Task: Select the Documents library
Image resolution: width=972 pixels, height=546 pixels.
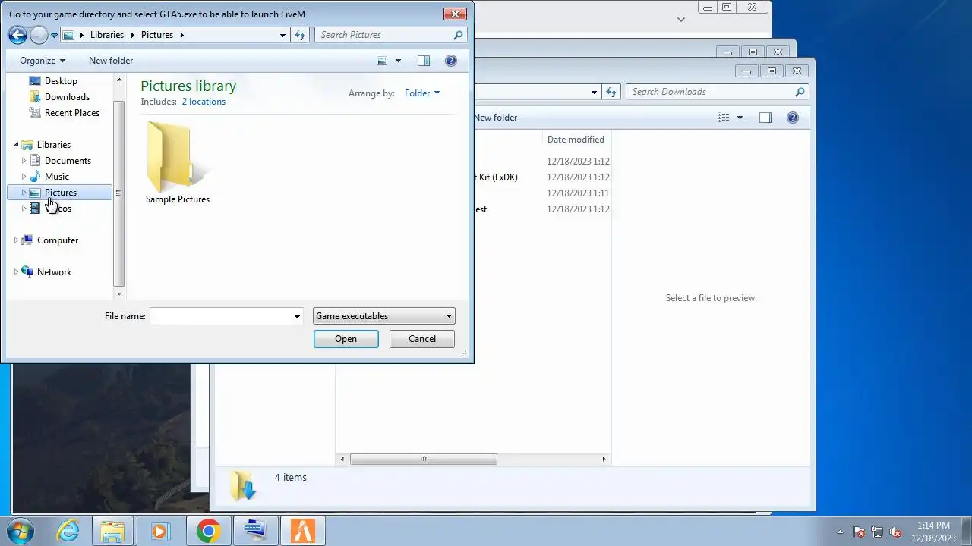Action: click(x=68, y=161)
